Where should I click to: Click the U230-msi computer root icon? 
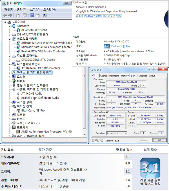pos(9,22)
